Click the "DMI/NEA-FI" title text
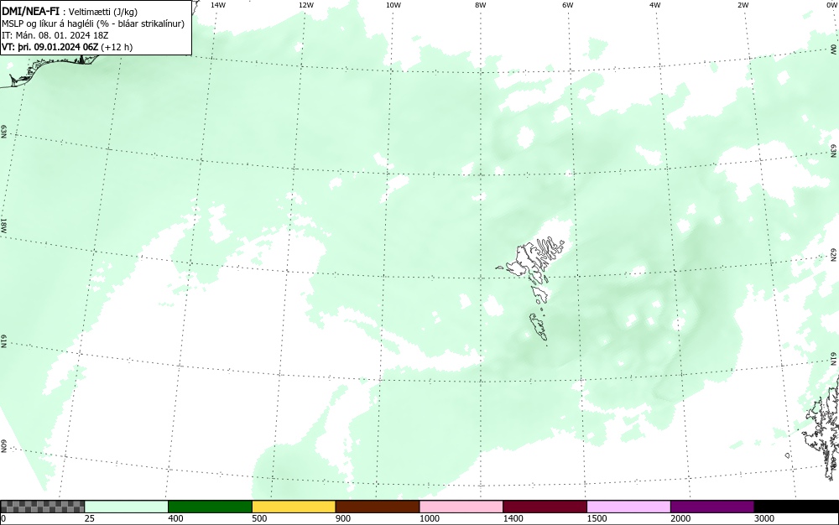839x525 pixels. (x=30, y=11)
